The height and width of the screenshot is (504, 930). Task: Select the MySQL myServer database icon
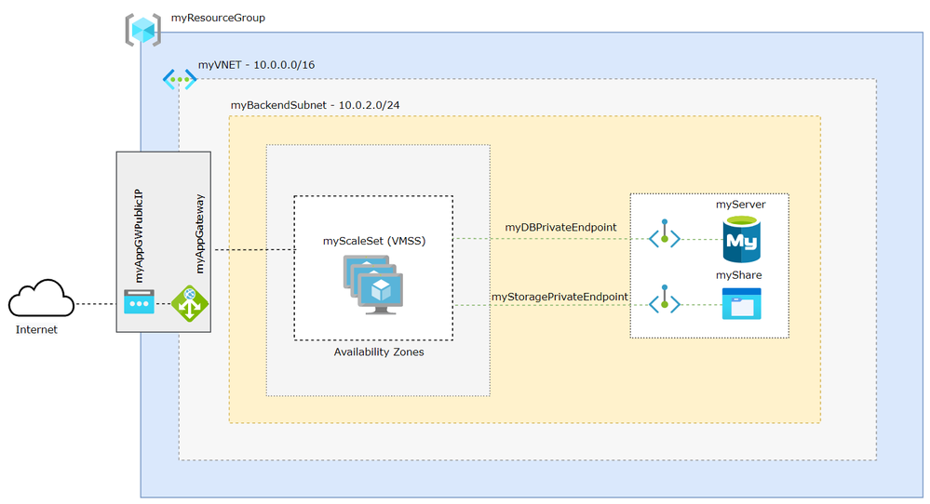tap(741, 239)
